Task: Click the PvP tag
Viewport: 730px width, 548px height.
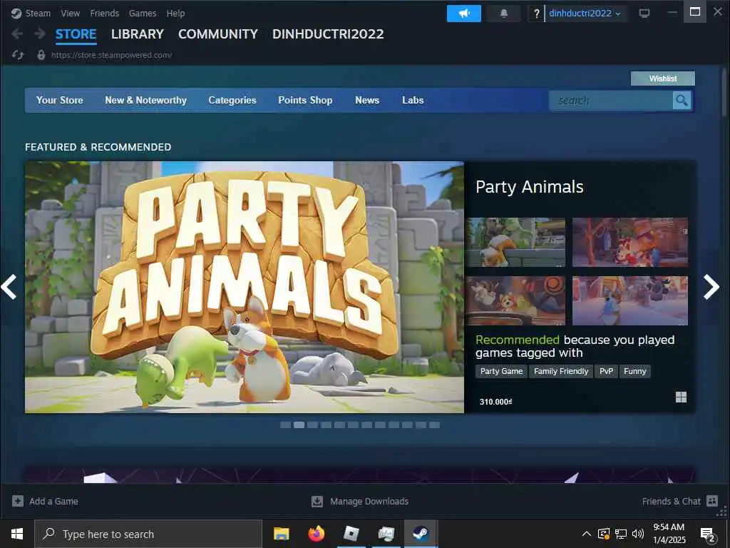Action: click(606, 371)
